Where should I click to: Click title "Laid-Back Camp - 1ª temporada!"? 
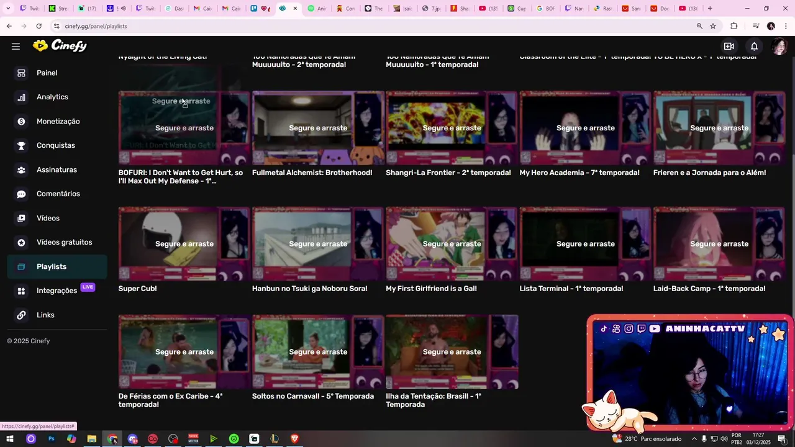(x=709, y=289)
